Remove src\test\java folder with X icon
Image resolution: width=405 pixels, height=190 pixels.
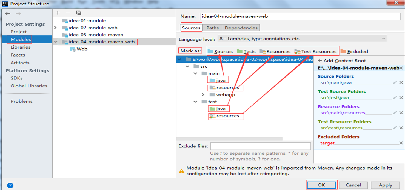point(401,97)
